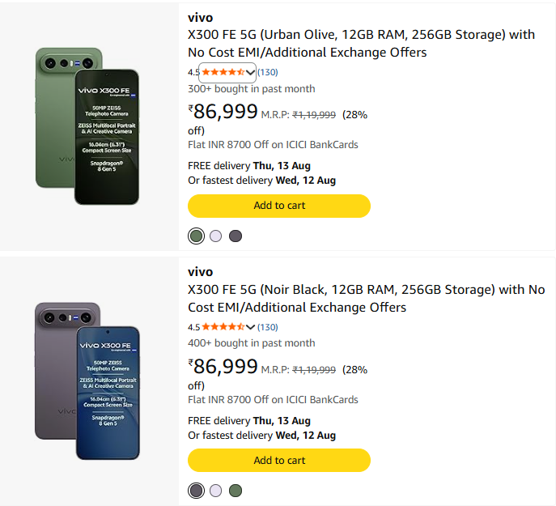Add Noir Black X300 FE to cart
Image resolution: width=556 pixels, height=506 pixels.
click(279, 460)
